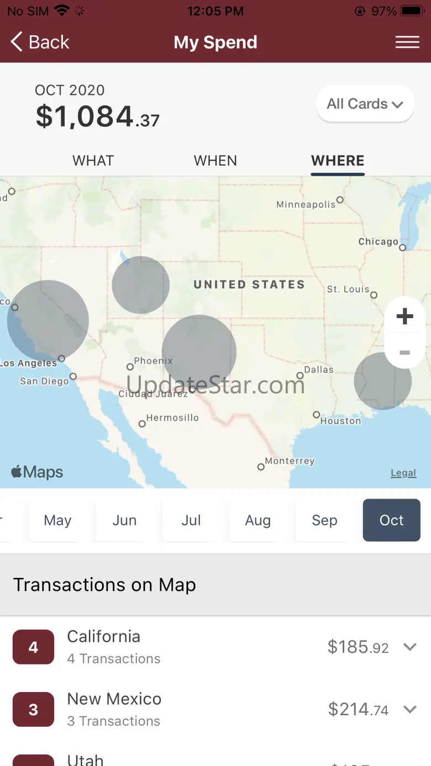Tap the California spending bubble on map
Viewport: 431px width, 766px height.
click(48, 321)
